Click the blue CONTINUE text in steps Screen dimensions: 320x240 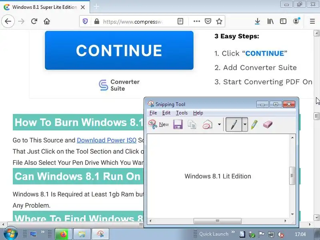(264, 54)
